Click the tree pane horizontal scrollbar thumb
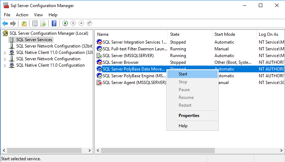 click(44, 150)
